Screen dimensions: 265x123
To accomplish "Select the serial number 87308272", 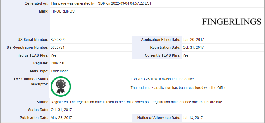I will (x=58, y=40).
